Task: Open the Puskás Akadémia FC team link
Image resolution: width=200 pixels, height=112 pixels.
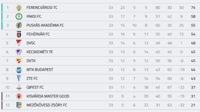Action: tap(45, 25)
